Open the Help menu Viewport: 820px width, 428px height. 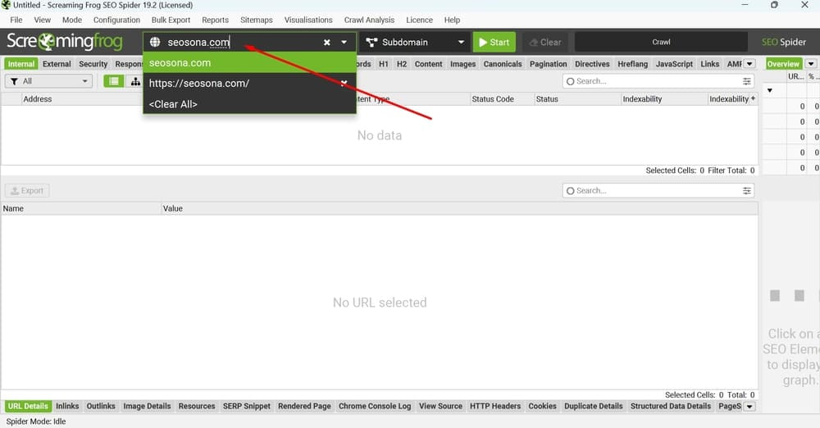tap(453, 20)
